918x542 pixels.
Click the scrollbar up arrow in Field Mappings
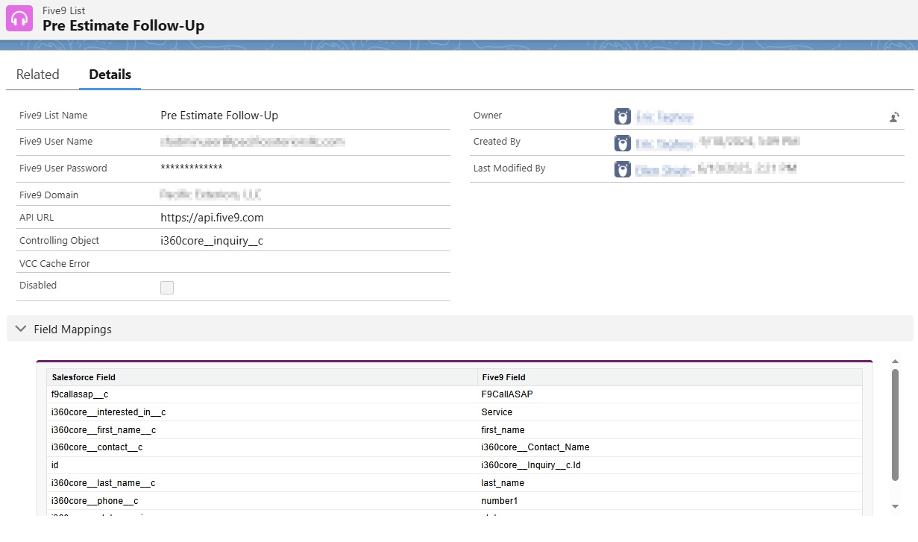point(895,361)
